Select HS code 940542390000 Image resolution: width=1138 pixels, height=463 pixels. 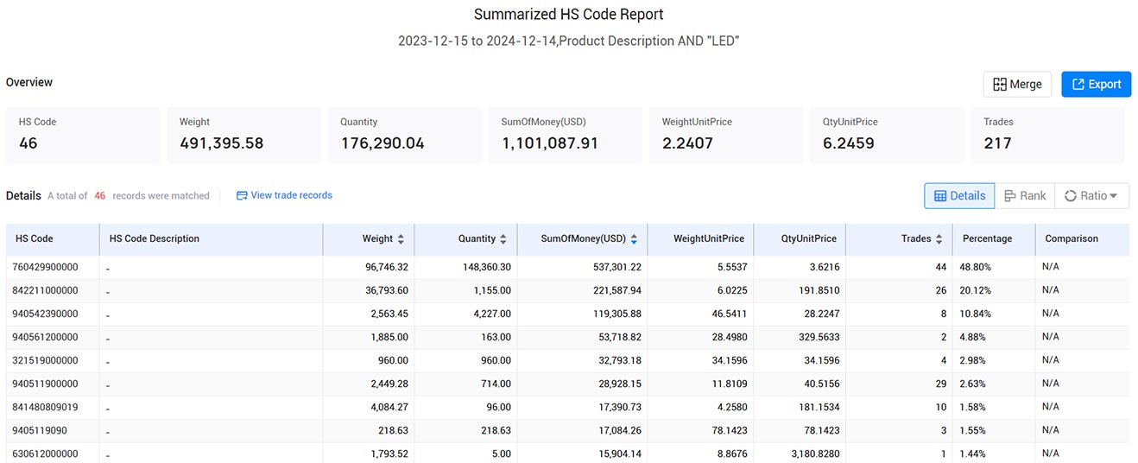(x=45, y=314)
